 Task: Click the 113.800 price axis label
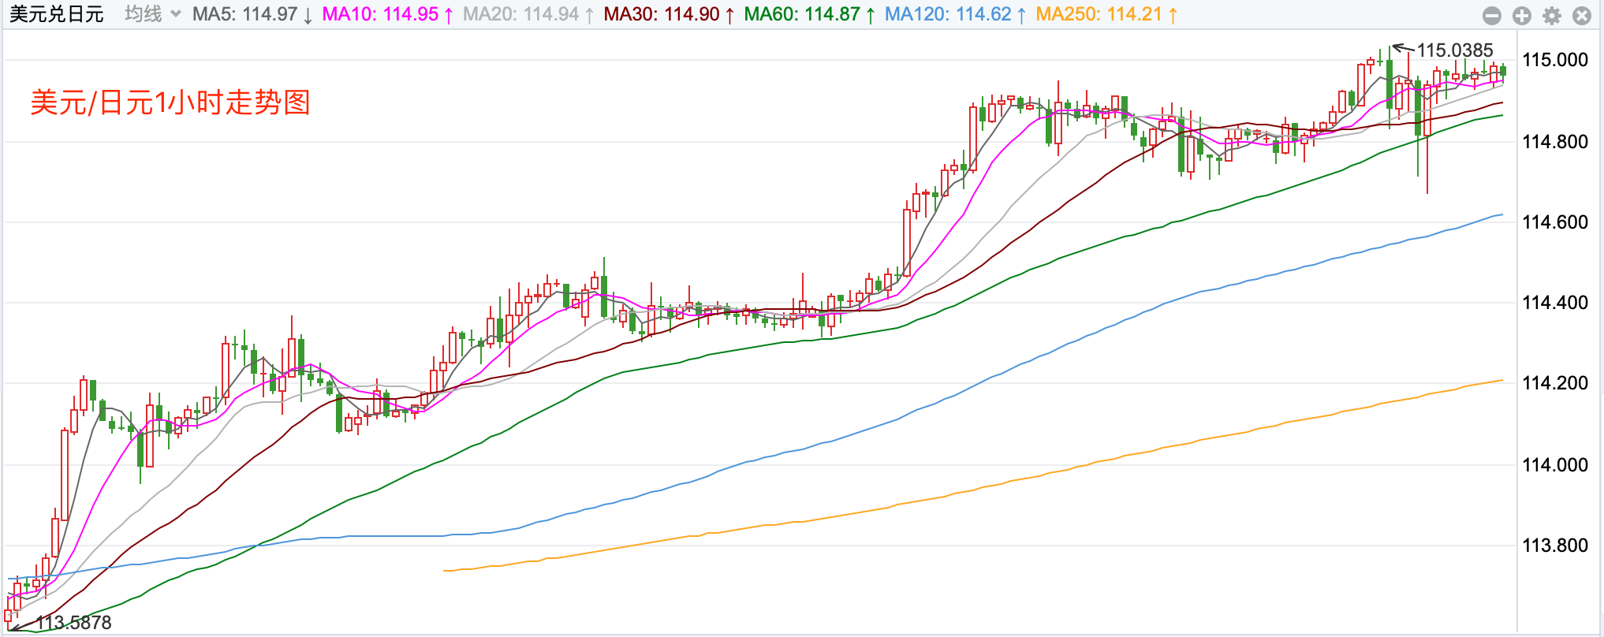(1555, 546)
